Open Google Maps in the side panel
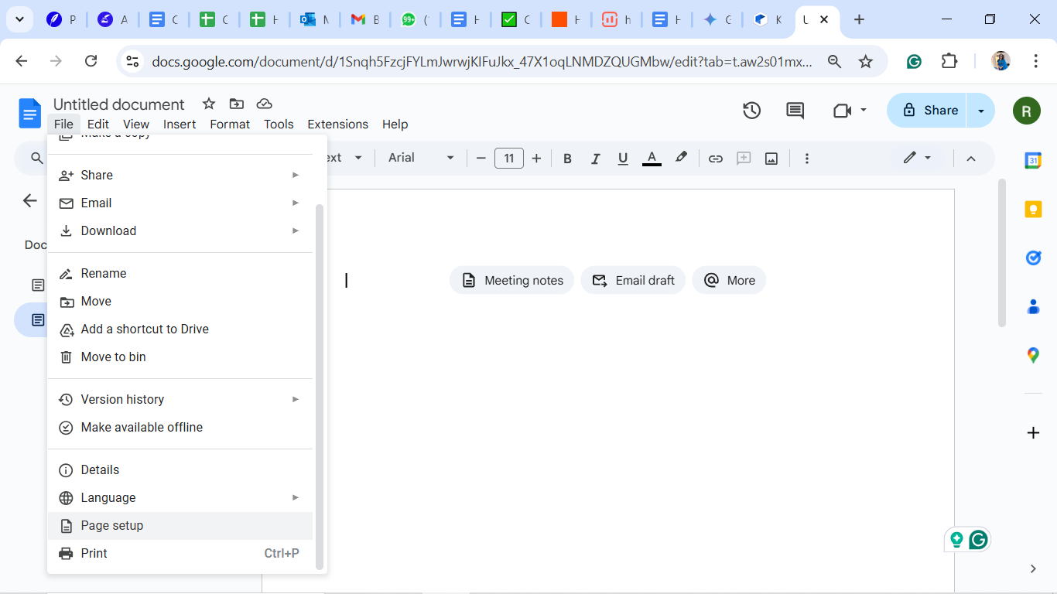The image size is (1057, 594). [x=1033, y=355]
